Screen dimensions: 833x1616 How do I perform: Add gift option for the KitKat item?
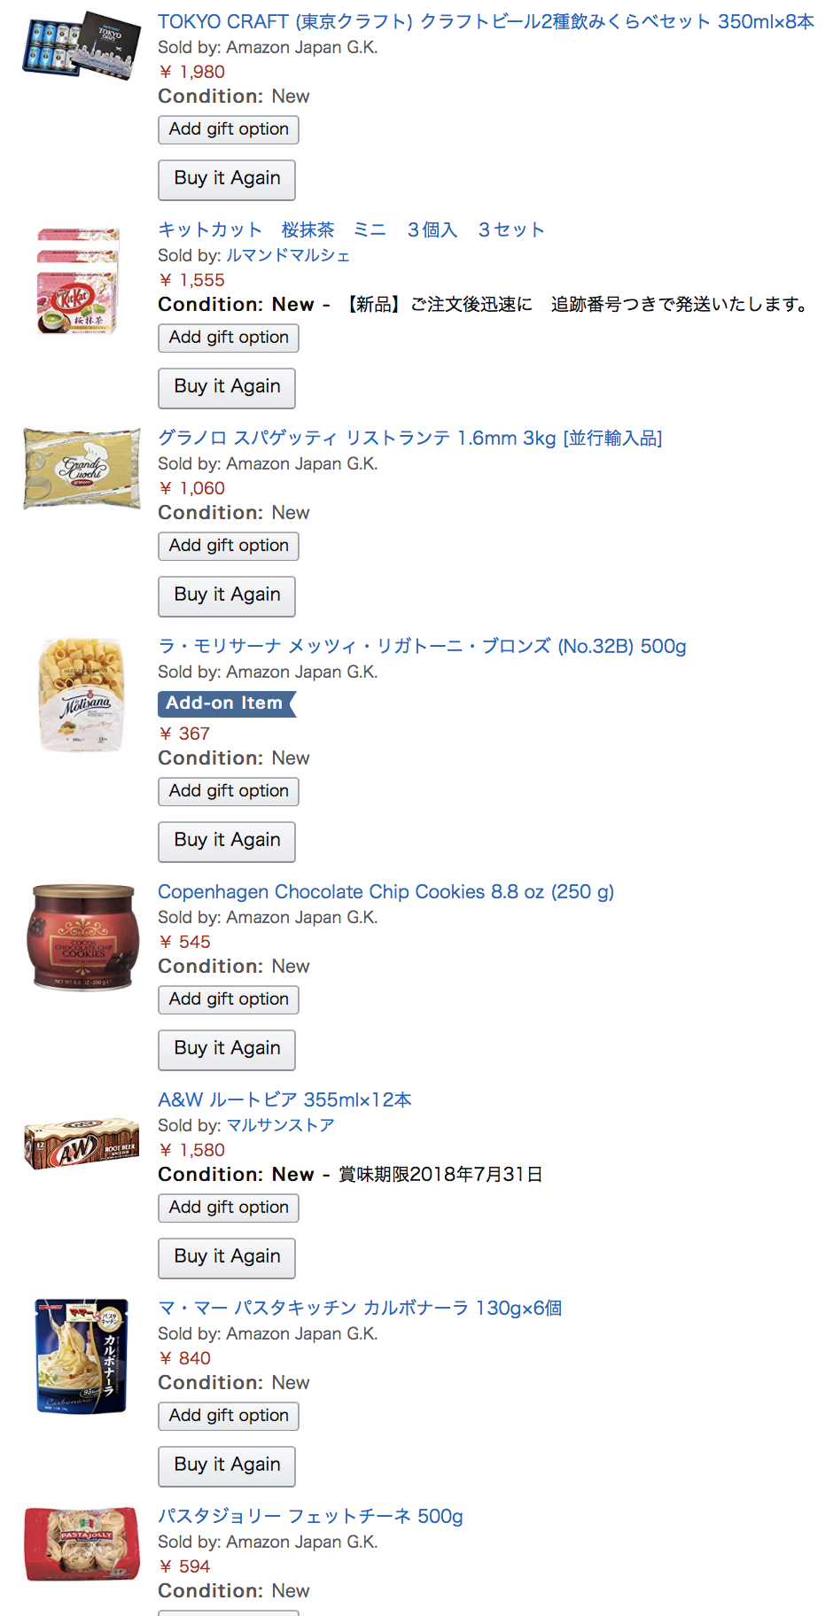[229, 338]
